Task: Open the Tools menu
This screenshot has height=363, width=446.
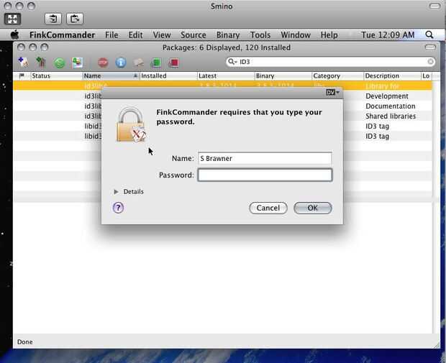Action: pos(260,35)
